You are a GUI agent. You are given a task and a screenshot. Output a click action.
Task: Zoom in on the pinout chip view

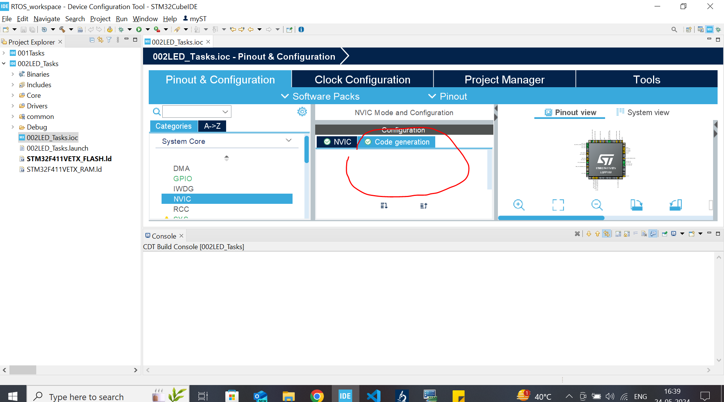519,205
